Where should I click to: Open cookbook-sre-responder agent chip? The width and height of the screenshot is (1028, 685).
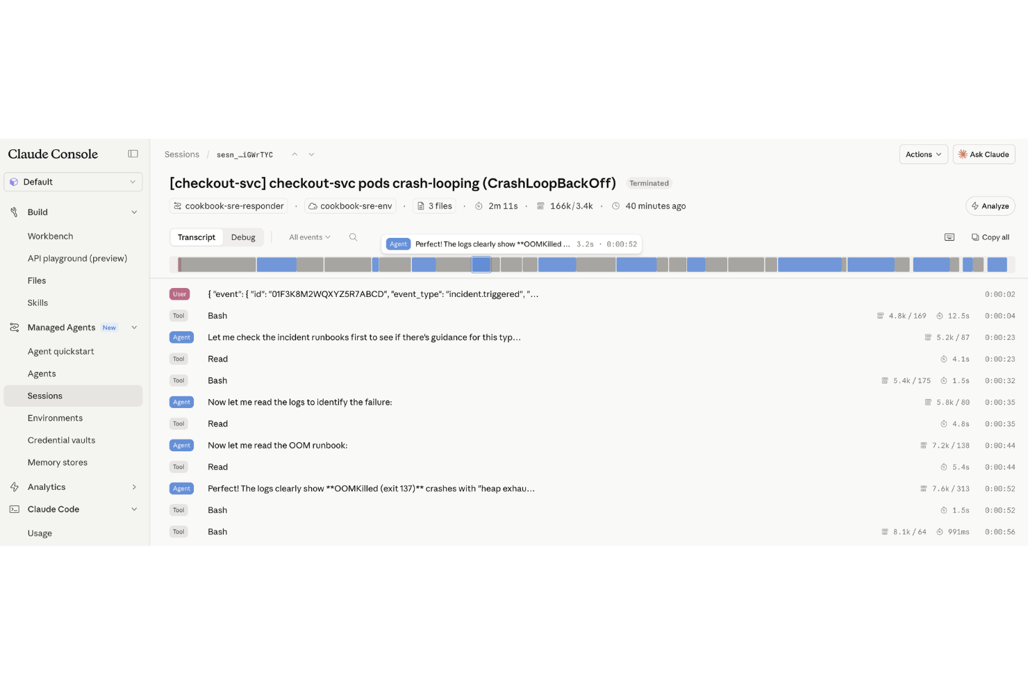229,206
